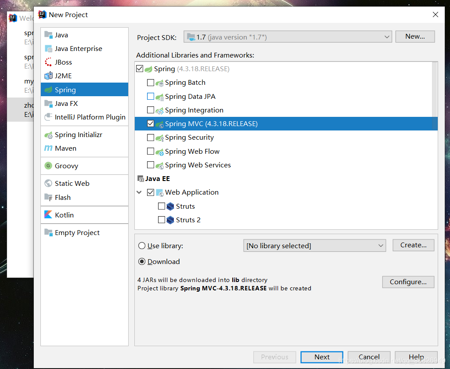The height and width of the screenshot is (369, 450).
Task: Close the New Project dialog
Action: [x=435, y=14]
